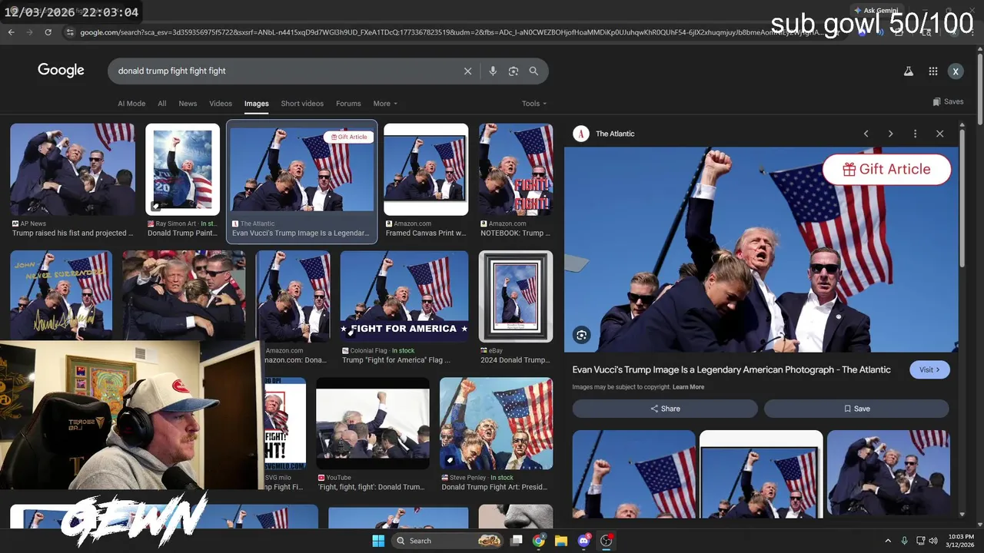Click the magnifier search button

534,71
